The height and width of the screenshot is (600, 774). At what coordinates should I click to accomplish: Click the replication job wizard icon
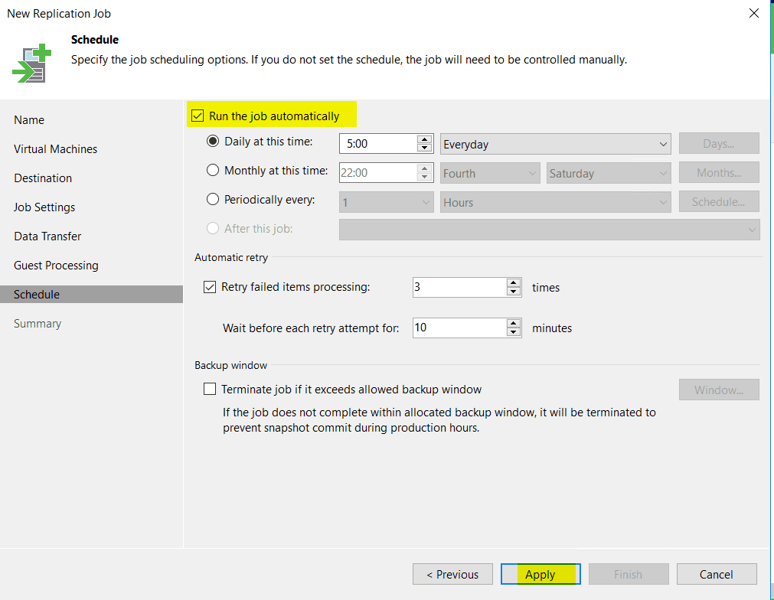point(30,60)
